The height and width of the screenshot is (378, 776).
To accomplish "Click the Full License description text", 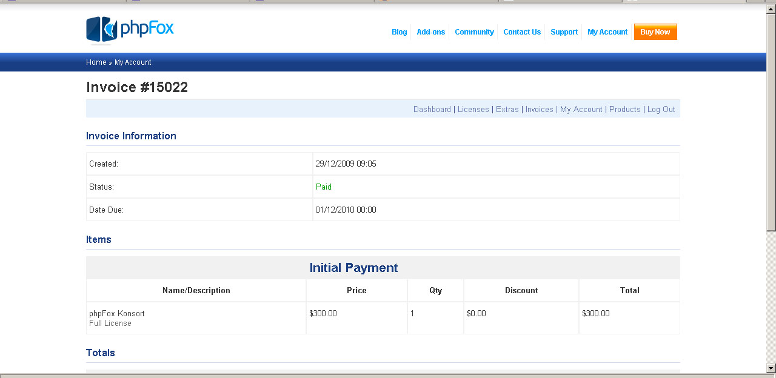I will 110,323.
